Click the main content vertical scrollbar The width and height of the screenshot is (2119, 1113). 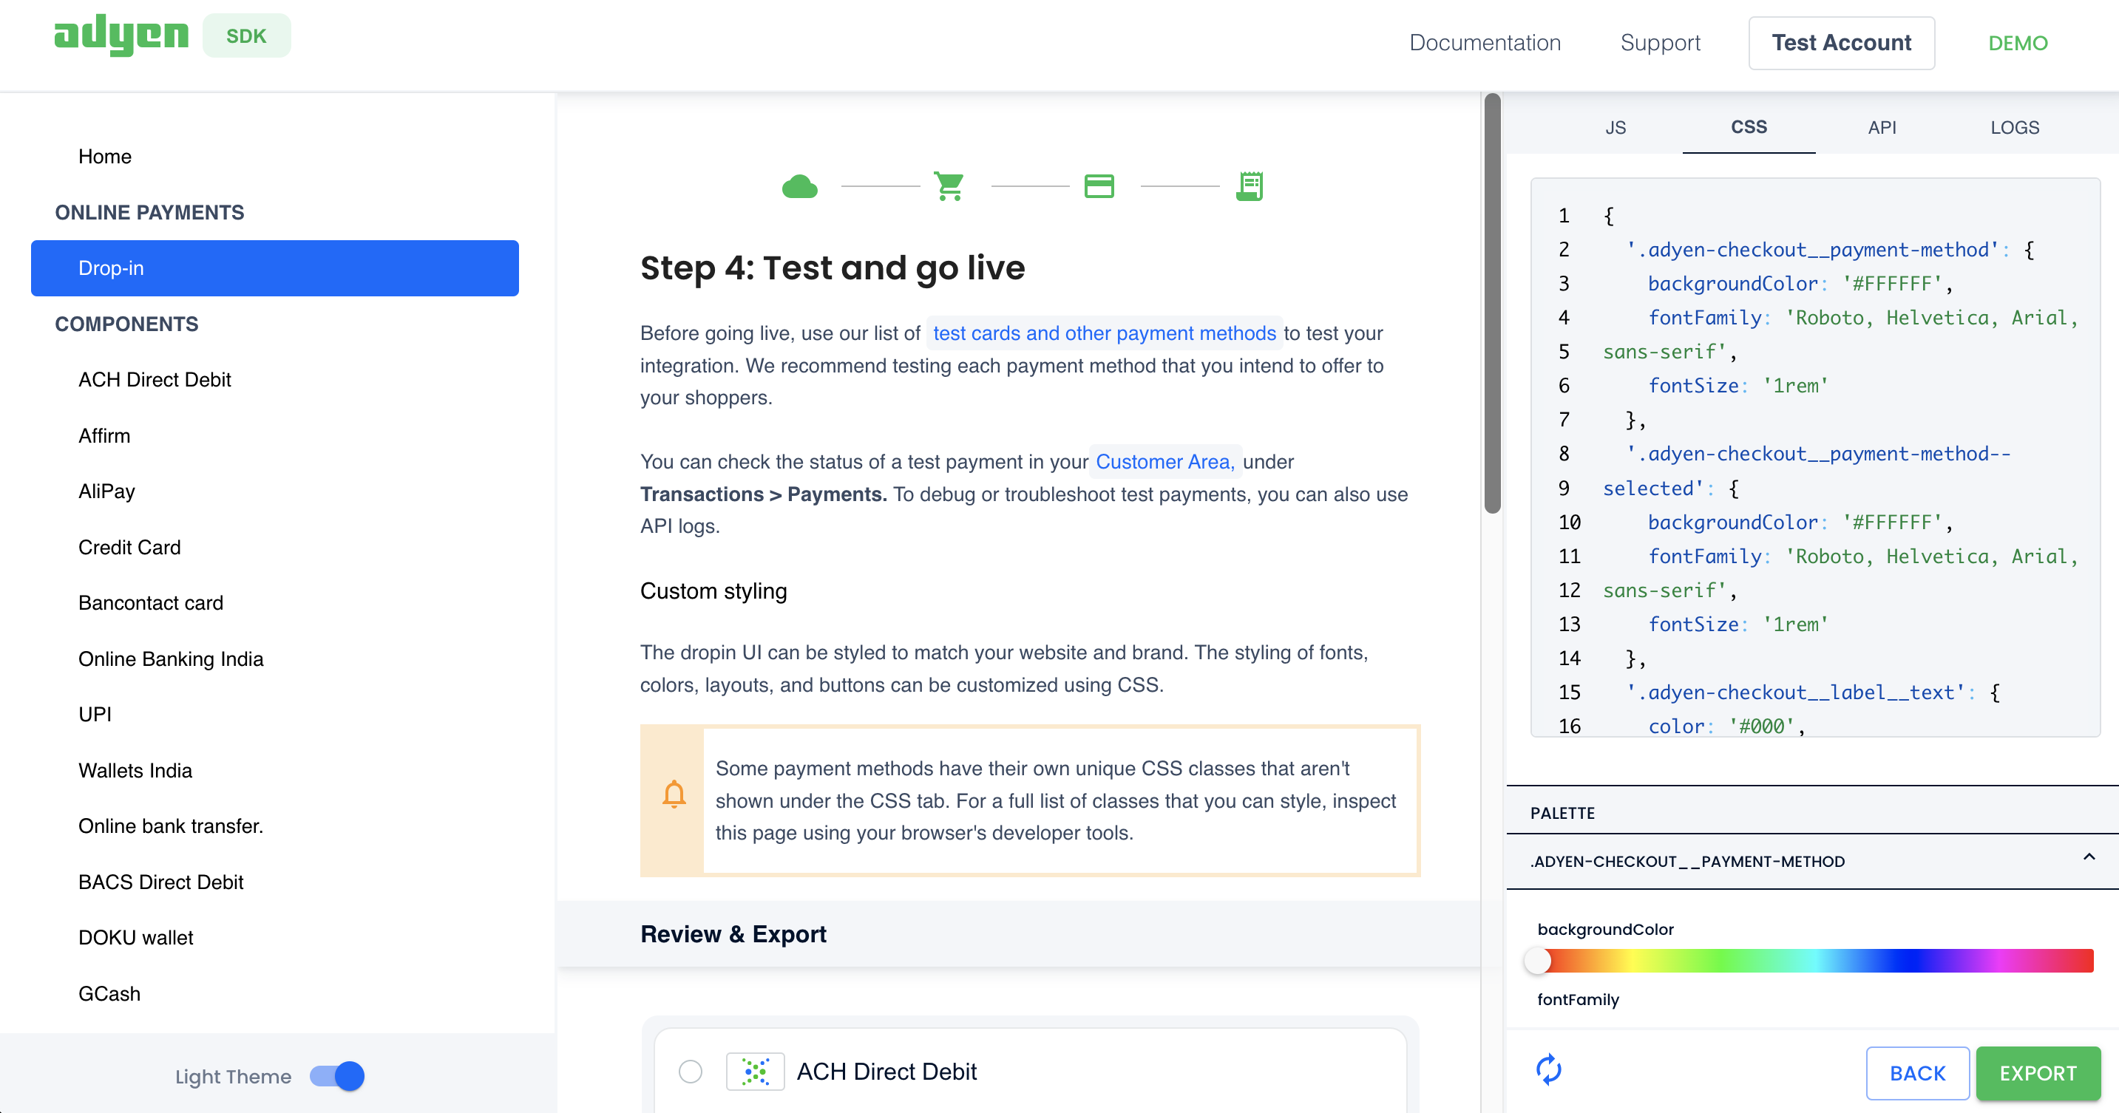click(x=1492, y=304)
